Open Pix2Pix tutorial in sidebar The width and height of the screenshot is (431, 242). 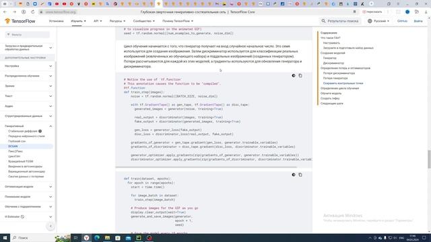tap(15, 151)
